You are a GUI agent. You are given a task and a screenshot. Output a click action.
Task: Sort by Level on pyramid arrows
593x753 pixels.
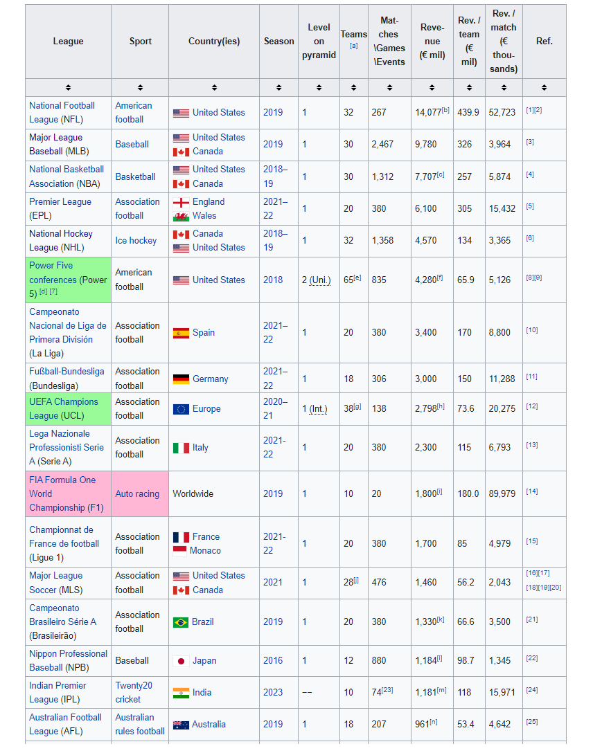tap(319, 87)
